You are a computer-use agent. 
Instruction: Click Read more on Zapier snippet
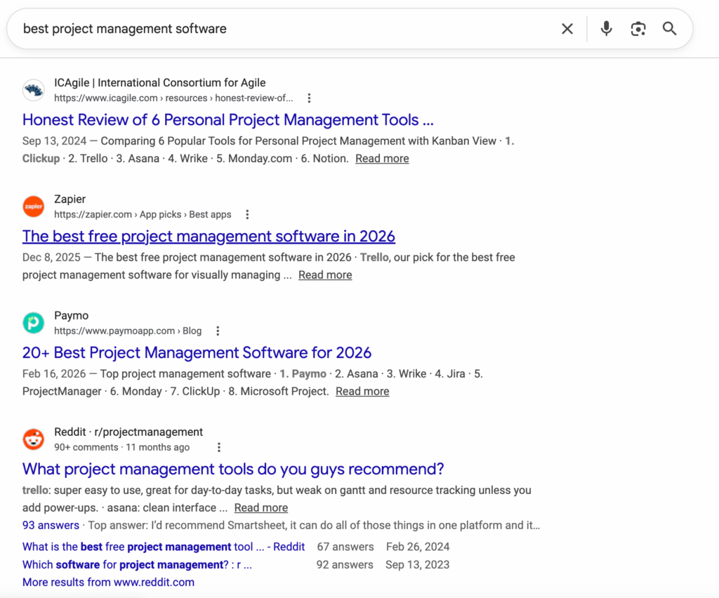coord(325,275)
